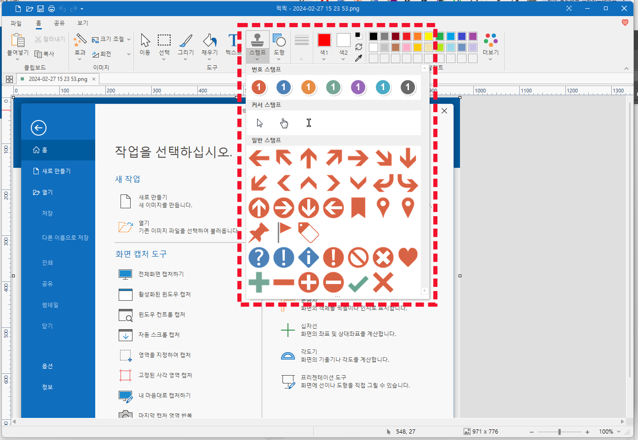Select the 2024-02-27 15 23 53.png document tab
The image size is (638, 440).
point(58,79)
